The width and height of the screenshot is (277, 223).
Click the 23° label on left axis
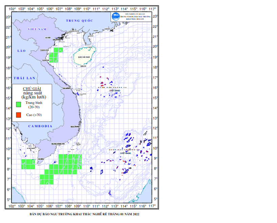(x=8, y=17)
